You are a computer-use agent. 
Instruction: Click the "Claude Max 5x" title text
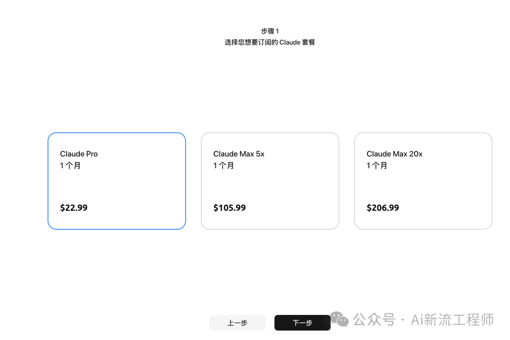click(238, 154)
